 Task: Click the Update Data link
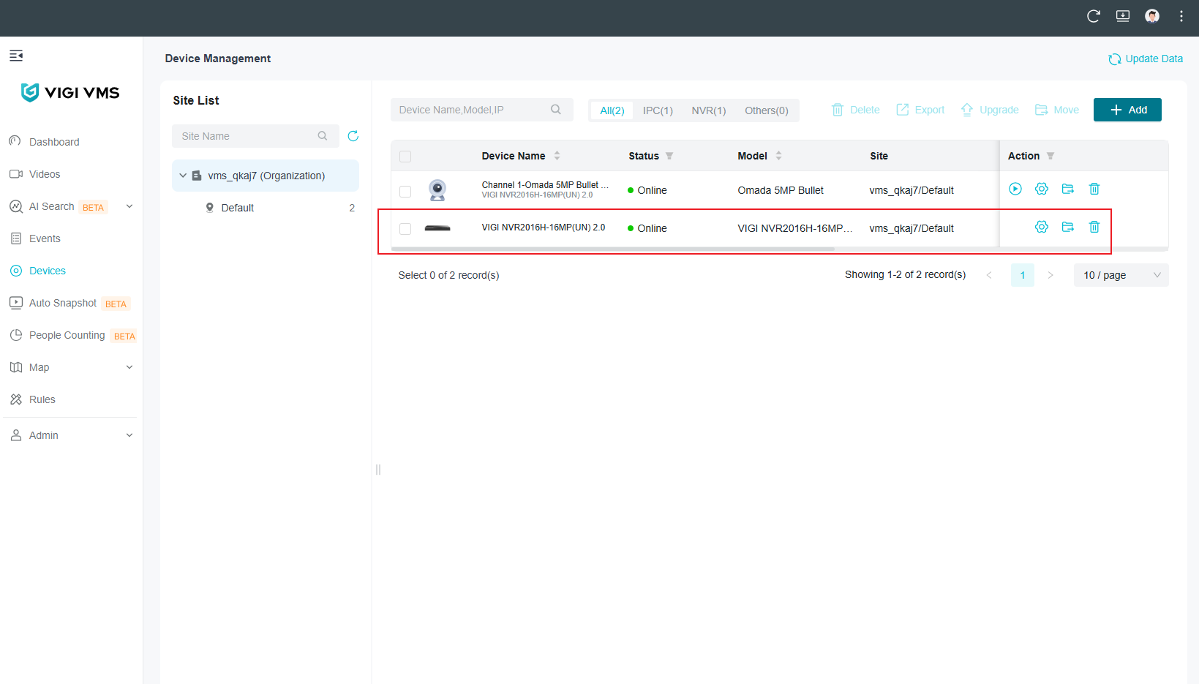click(1146, 59)
